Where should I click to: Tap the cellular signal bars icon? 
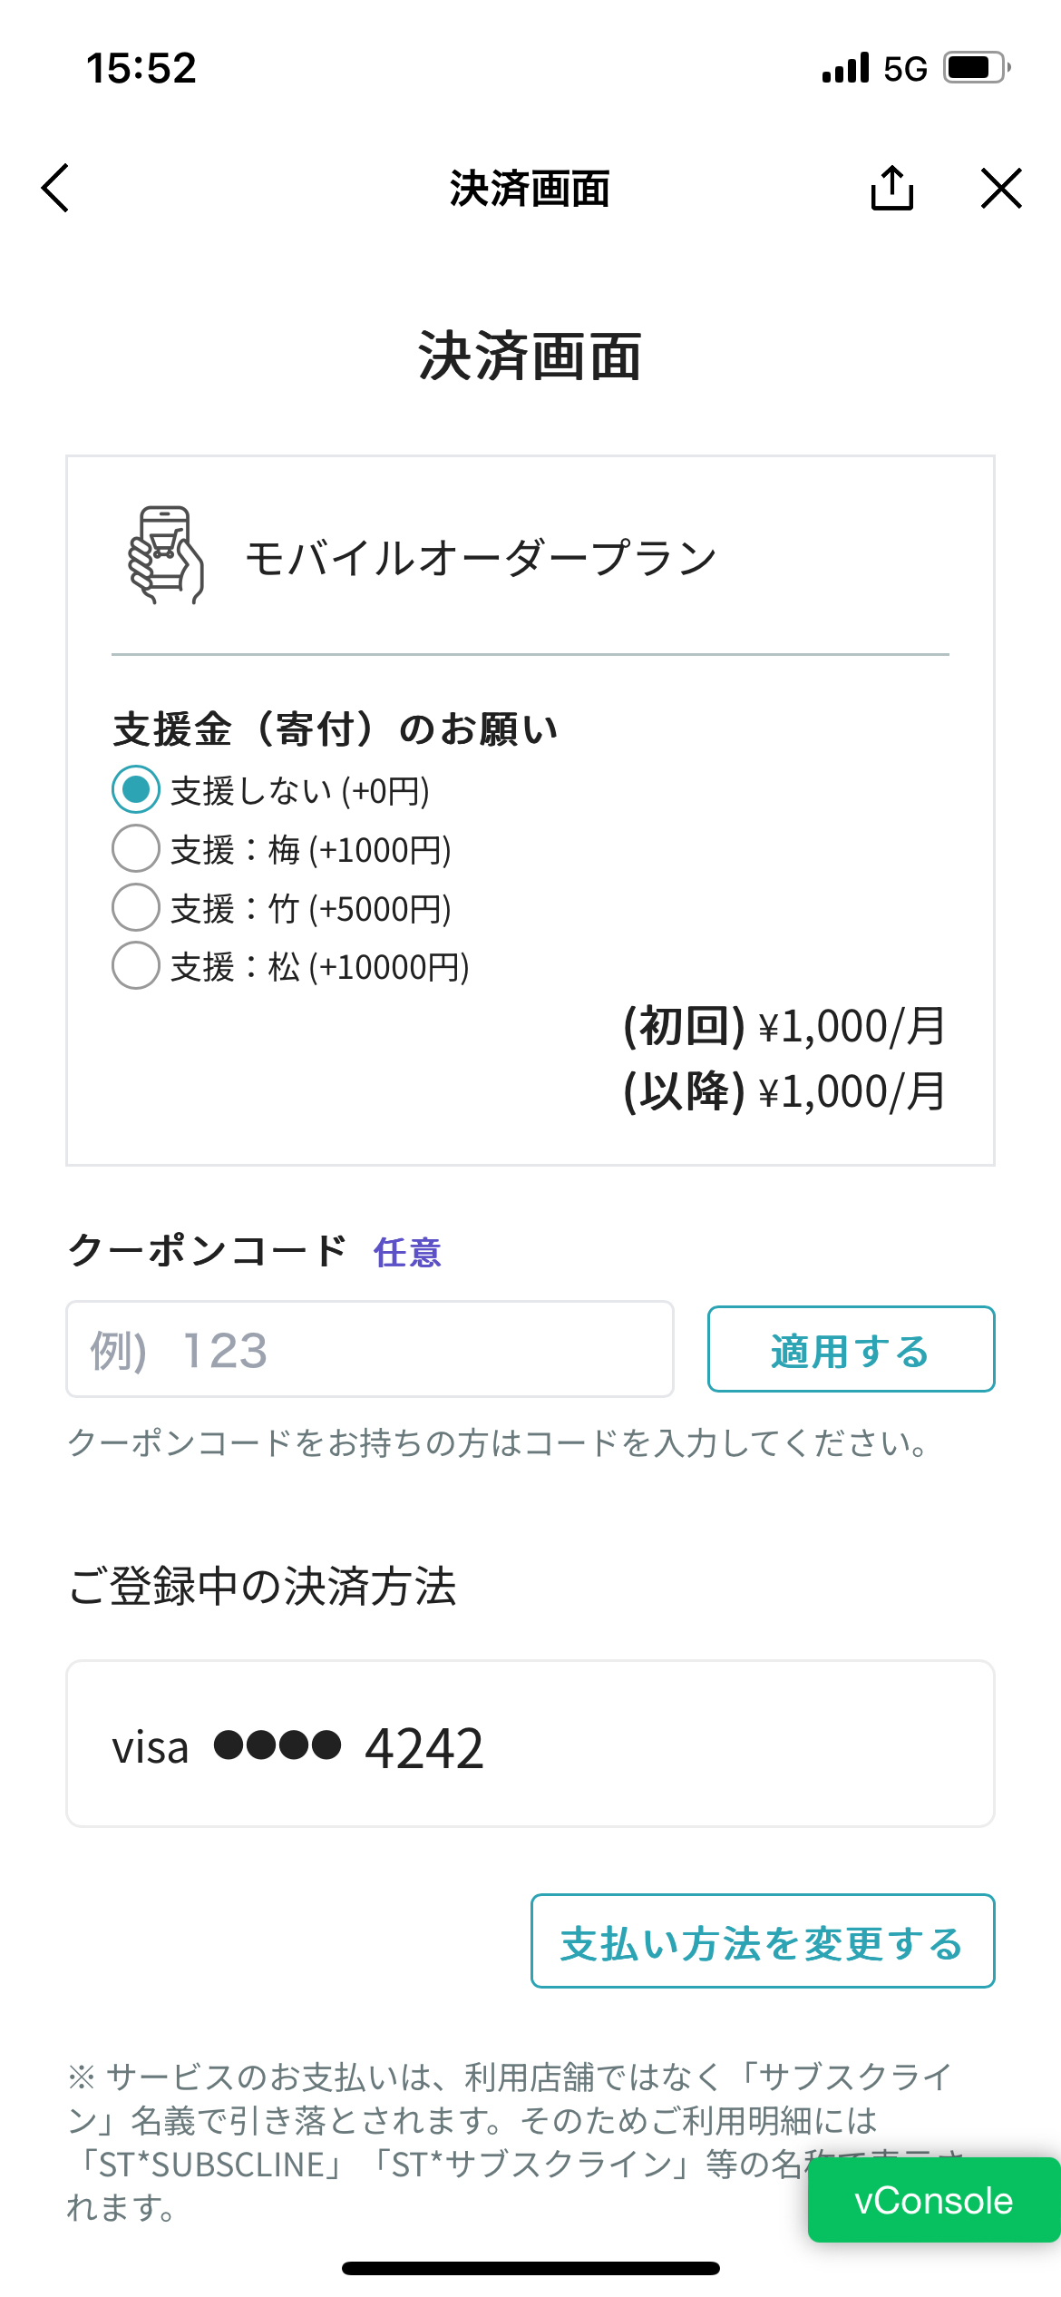(845, 68)
